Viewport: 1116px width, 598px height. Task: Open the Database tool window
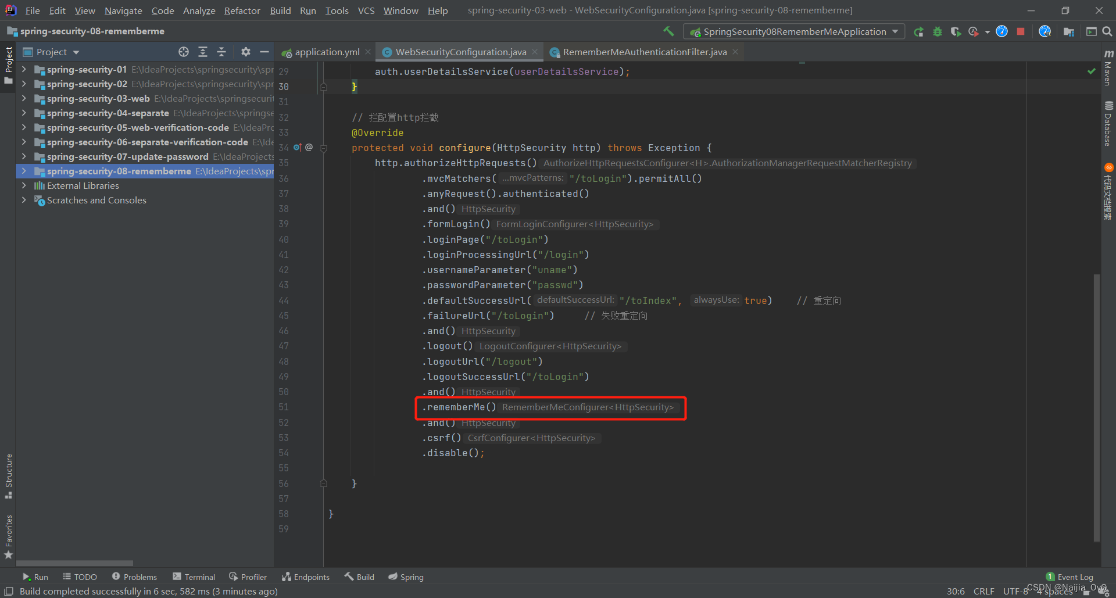[x=1108, y=124]
